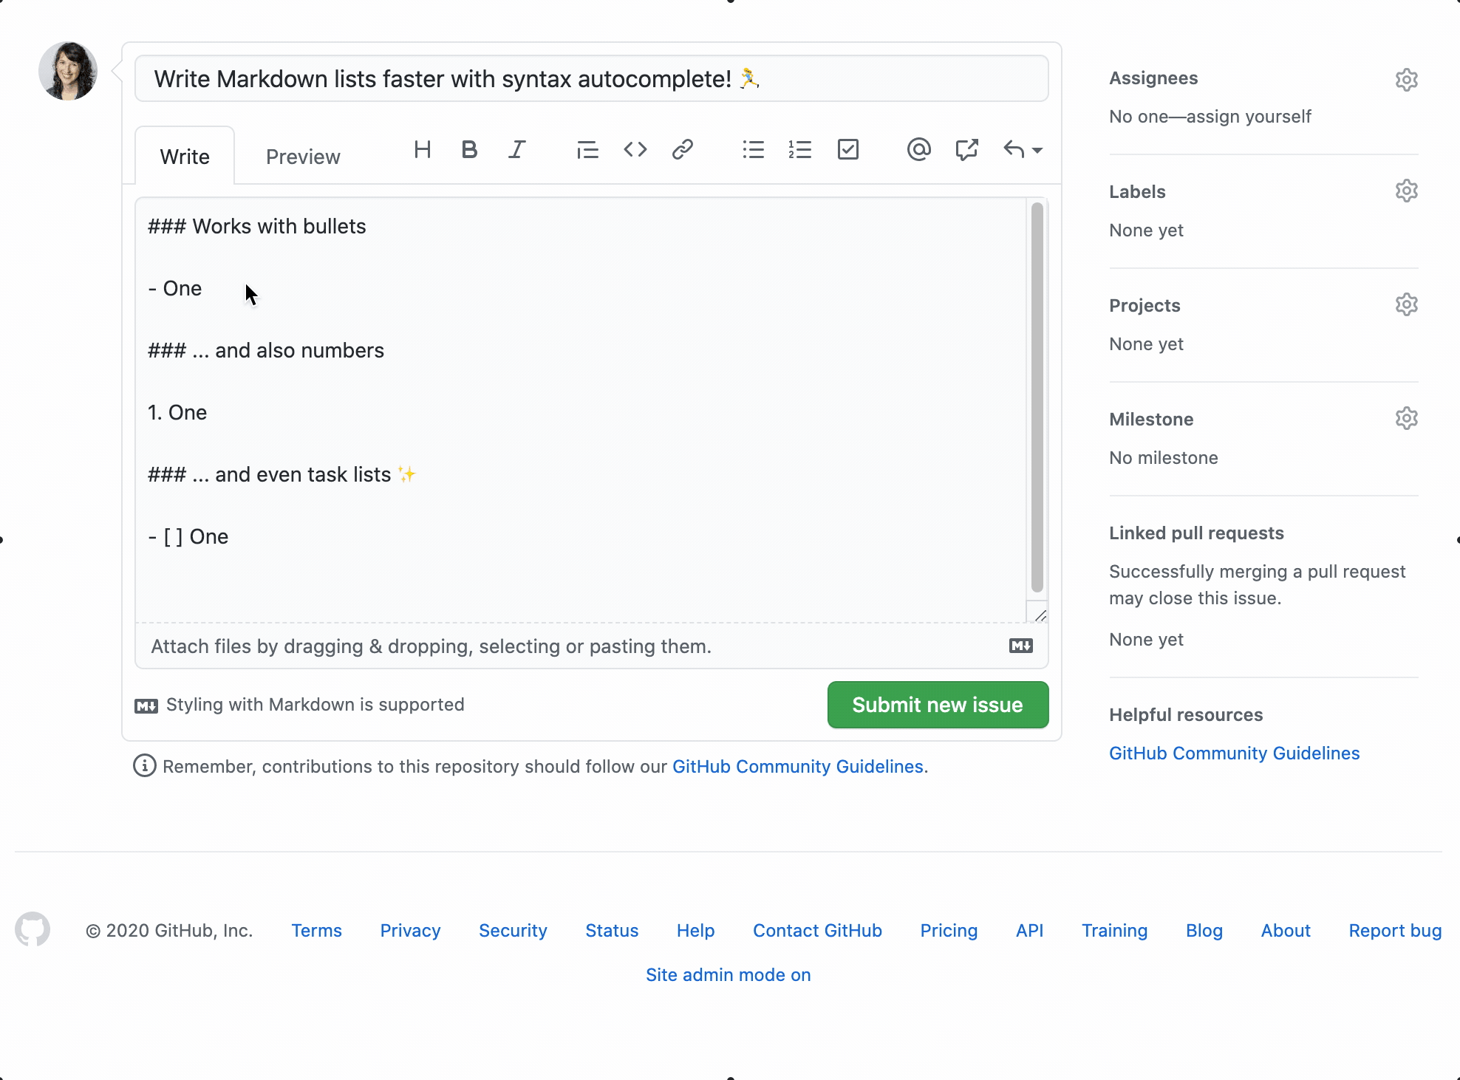Submit the new issue
The image size is (1460, 1080).
[x=937, y=704]
